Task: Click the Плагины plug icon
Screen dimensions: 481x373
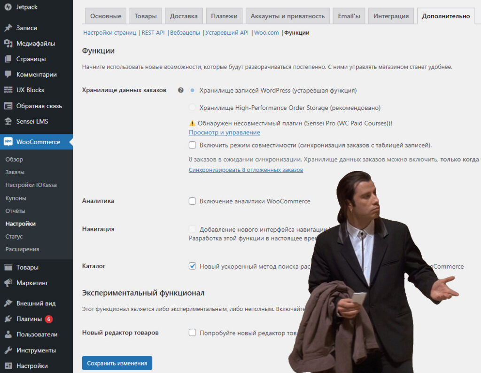Action: coord(8,319)
